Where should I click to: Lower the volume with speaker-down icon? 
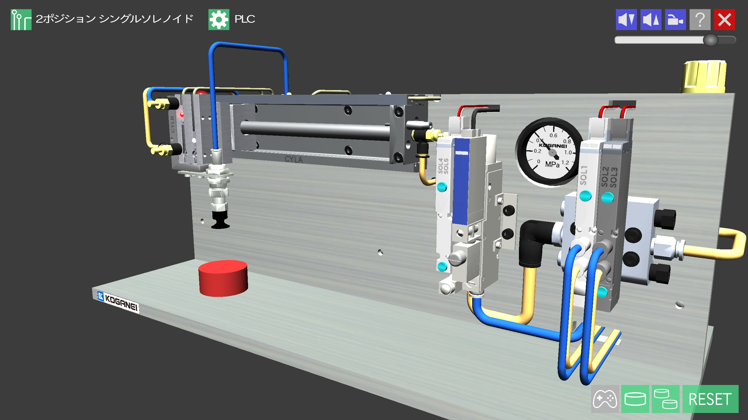[626, 20]
